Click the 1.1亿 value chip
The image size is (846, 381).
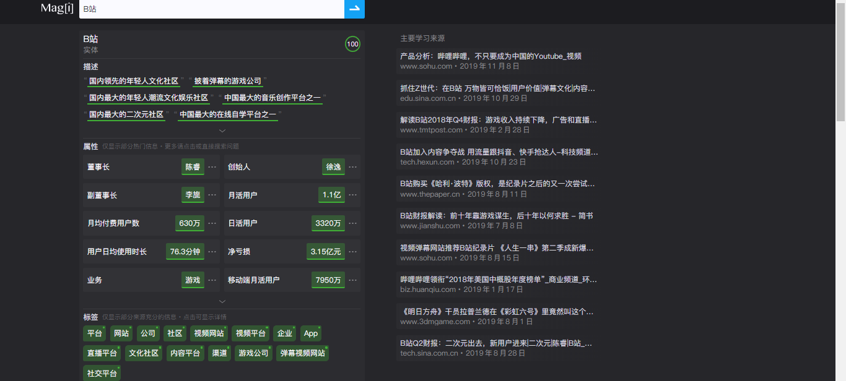pyautogui.click(x=331, y=195)
